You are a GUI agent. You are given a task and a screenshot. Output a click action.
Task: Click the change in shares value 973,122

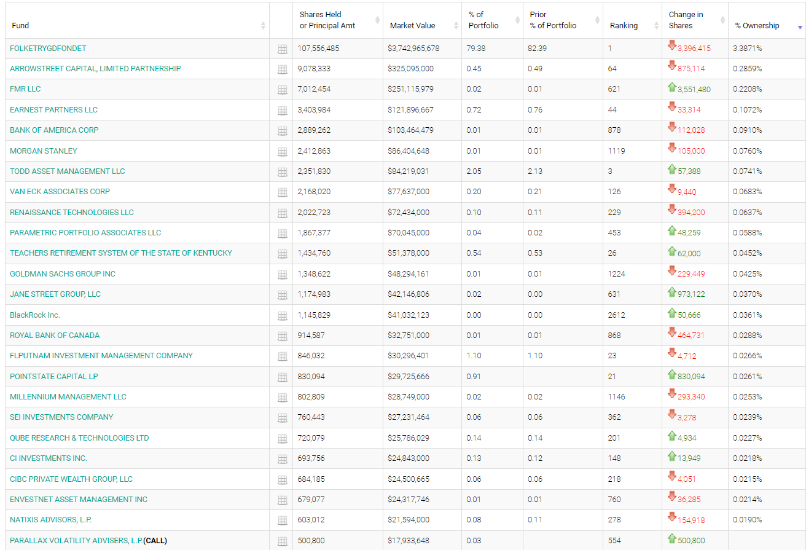coord(691,295)
